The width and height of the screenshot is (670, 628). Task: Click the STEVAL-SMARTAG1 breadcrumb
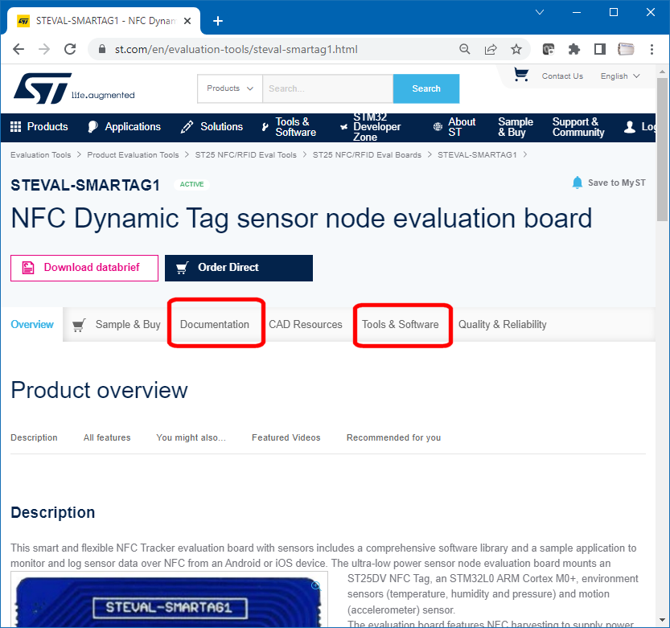[x=477, y=155]
